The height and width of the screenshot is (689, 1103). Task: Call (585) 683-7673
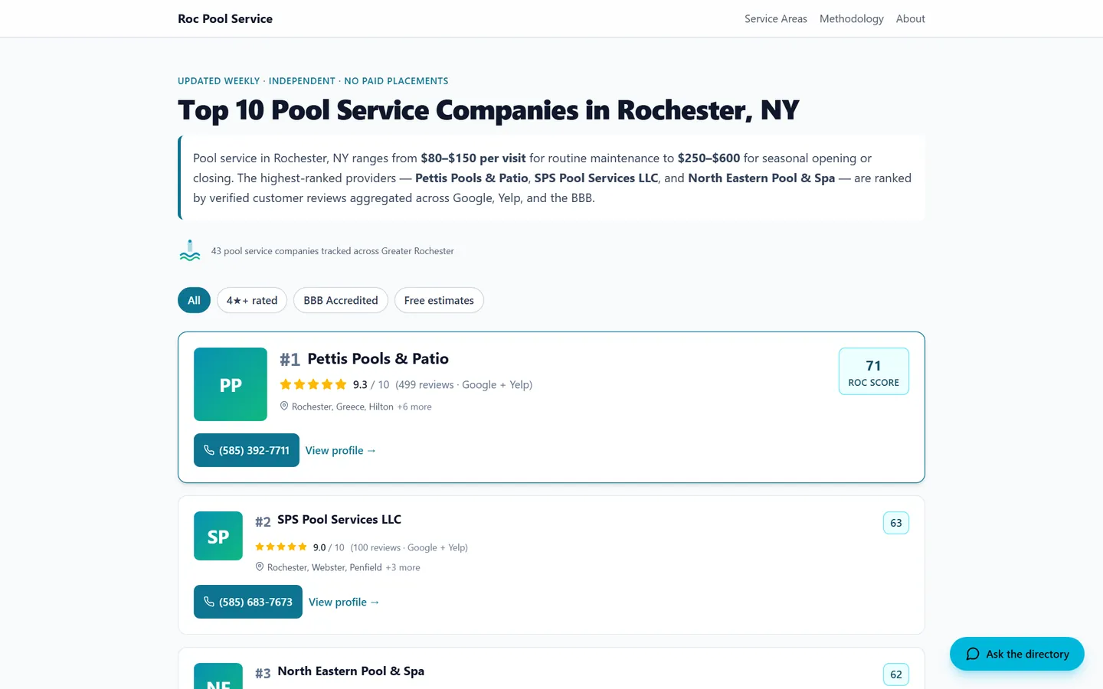(x=248, y=602)
